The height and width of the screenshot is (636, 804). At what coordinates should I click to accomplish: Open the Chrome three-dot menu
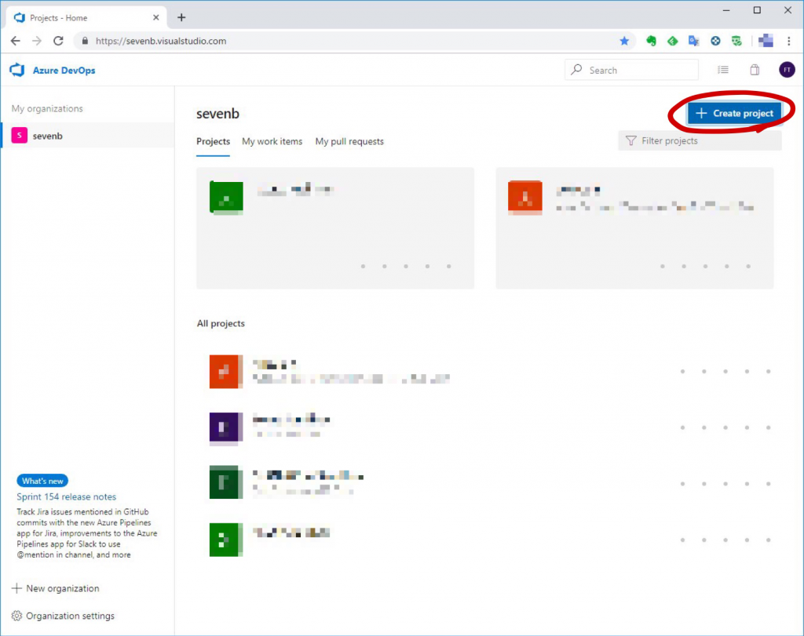click(788, 41)
